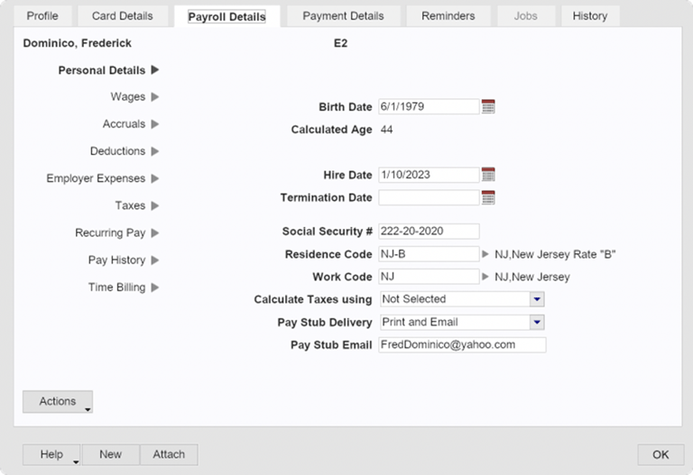Click the Work Code lookup arrow
This screenshot has height=475, width=693.
tap(486, 277)
